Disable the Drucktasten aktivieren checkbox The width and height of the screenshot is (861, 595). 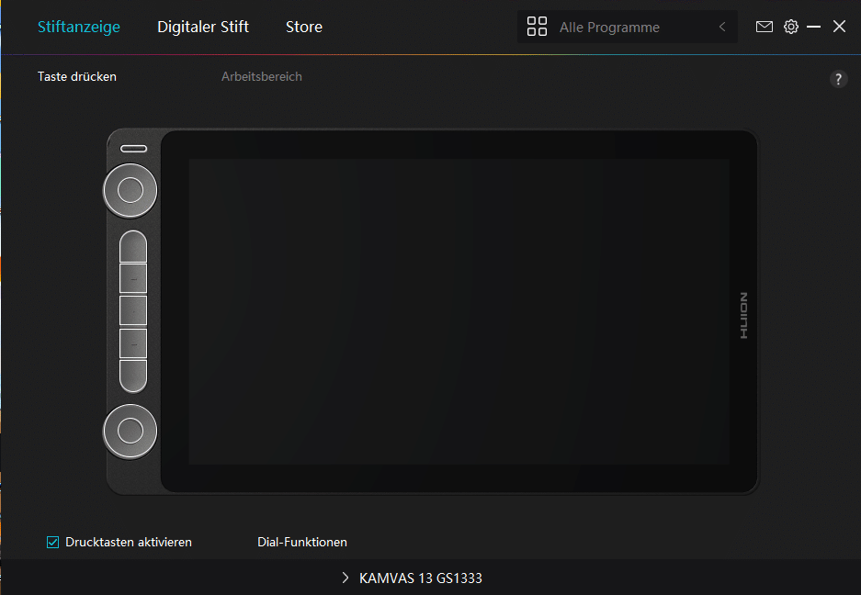coord(53,543)
